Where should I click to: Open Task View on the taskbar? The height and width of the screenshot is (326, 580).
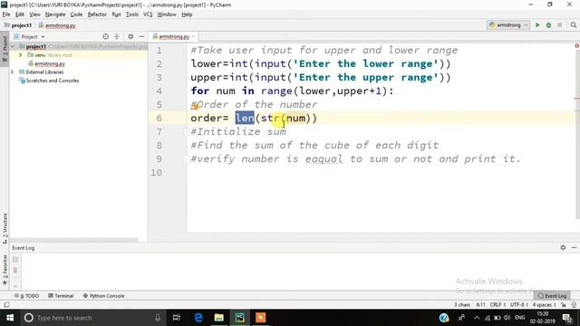click(x=177, y=318)
